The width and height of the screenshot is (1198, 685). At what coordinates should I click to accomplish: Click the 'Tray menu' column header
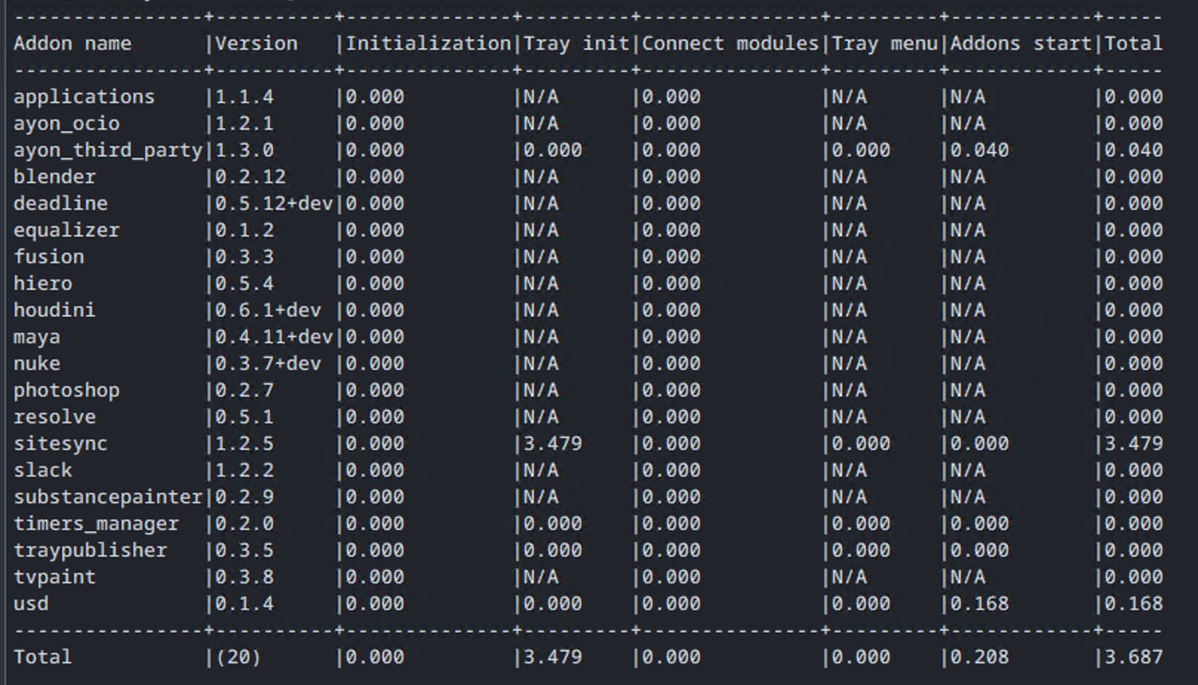(885, 44)
